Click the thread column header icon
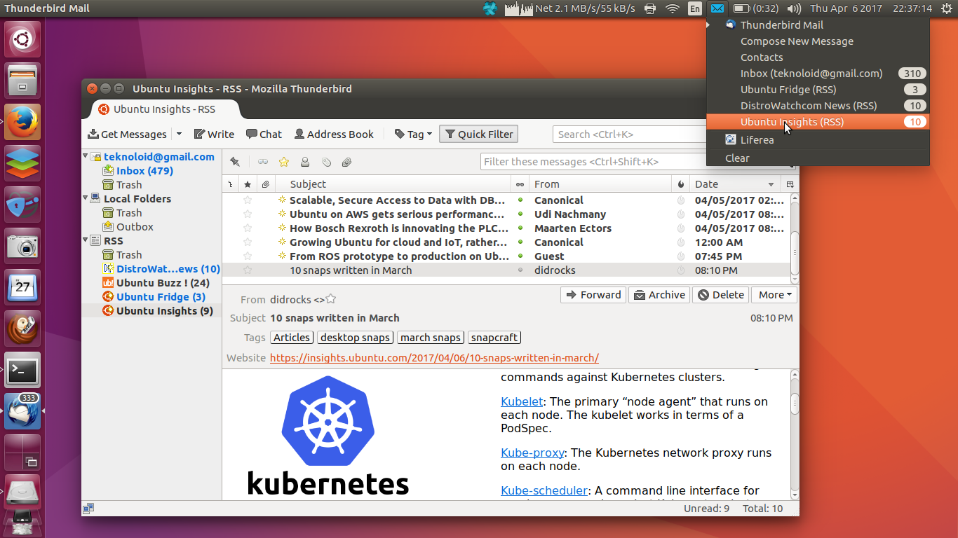The image size is (958, 538). [231, 184]
